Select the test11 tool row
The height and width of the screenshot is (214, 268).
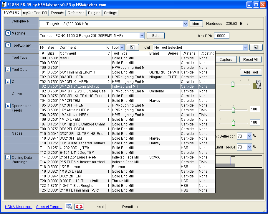127,58
